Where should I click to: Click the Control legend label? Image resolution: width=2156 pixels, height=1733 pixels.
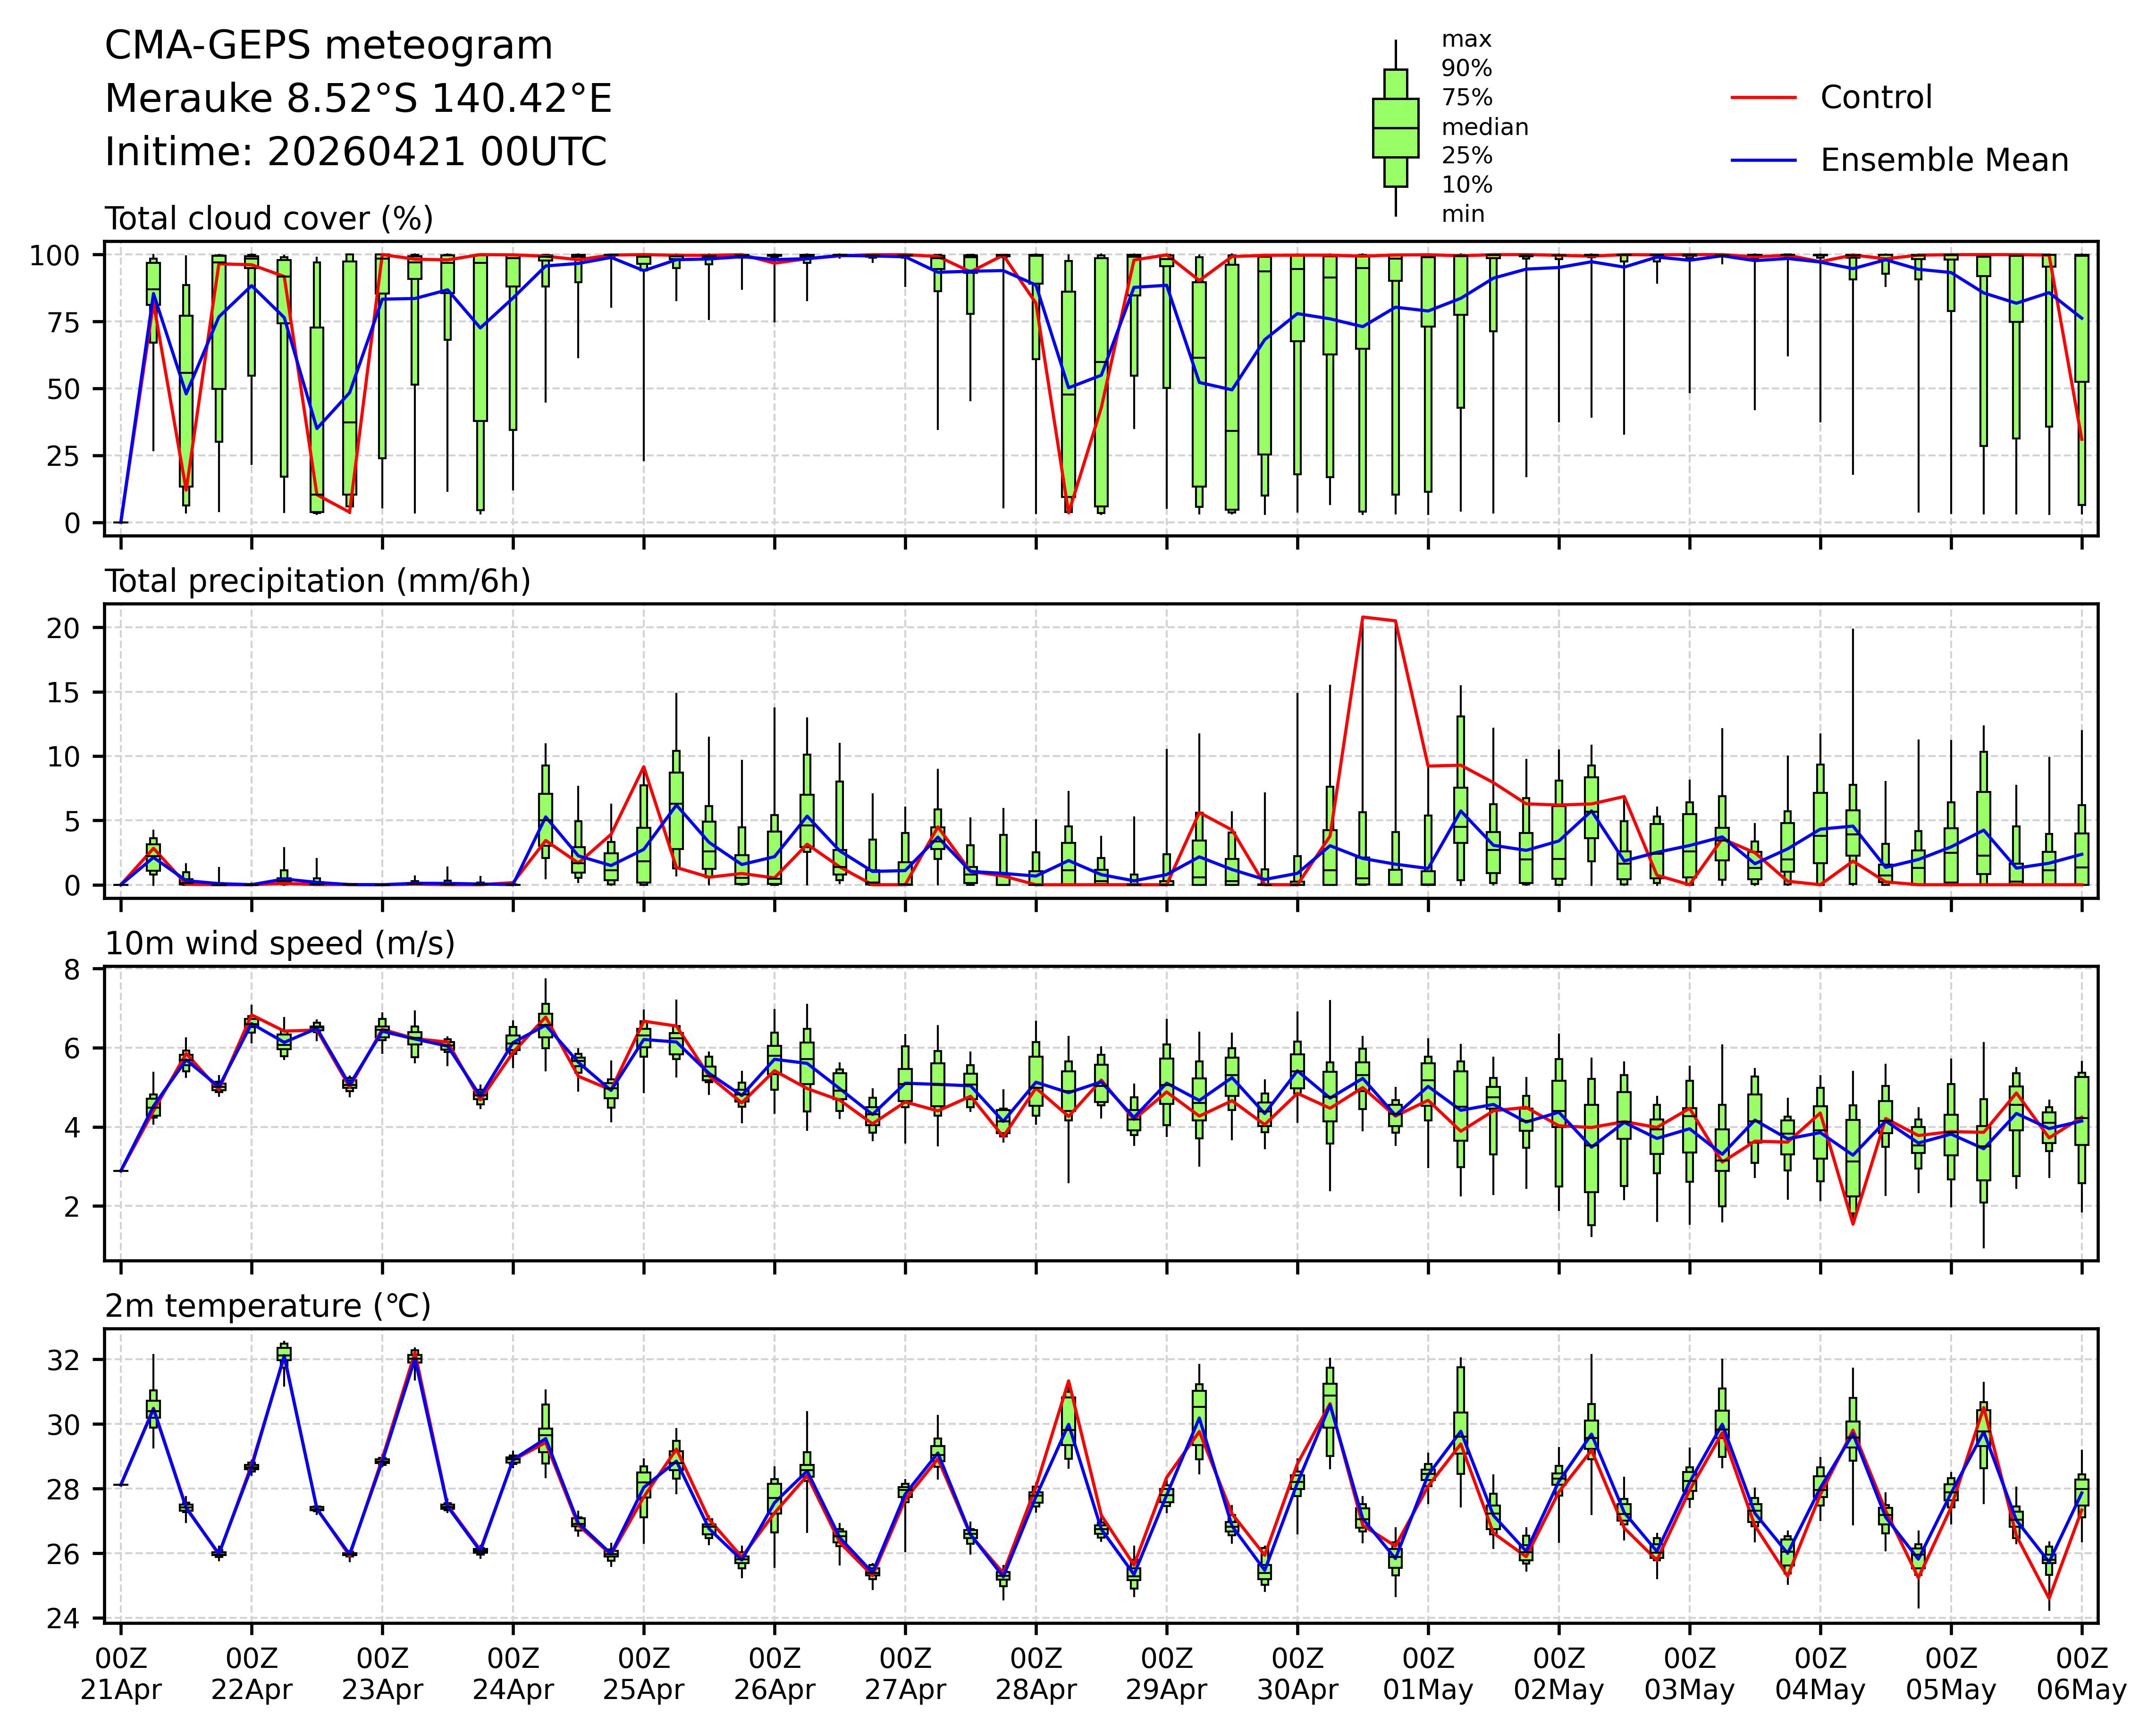[x=1876, y=97]
